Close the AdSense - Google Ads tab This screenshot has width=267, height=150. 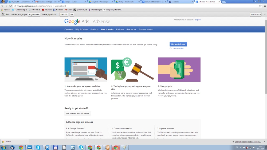point(219,2)
